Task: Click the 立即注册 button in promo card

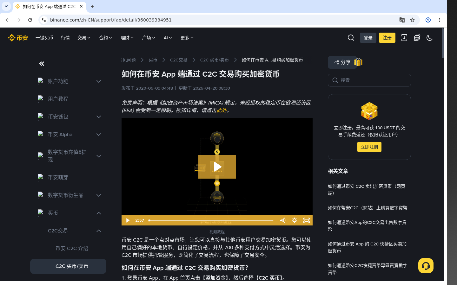Action: [369, 147]
